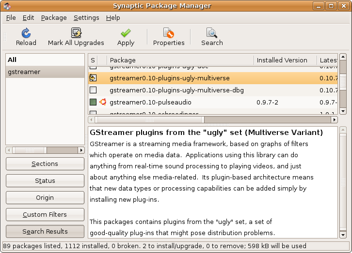
Task: Click filter list scroll right arrow
Action: click(x=81, y=150)
